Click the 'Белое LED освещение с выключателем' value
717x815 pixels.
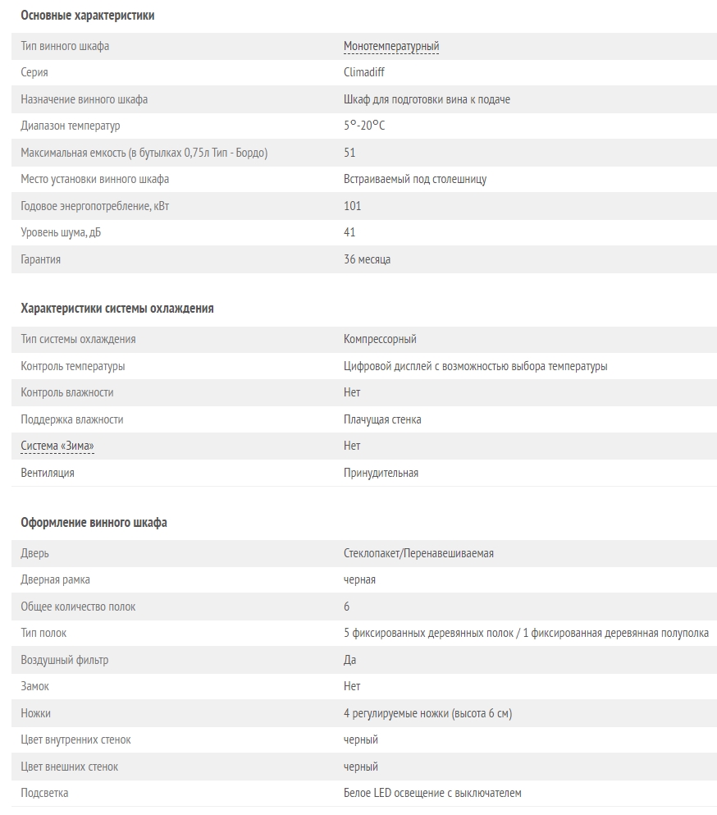pyautogui.click(x=432, y=794)
